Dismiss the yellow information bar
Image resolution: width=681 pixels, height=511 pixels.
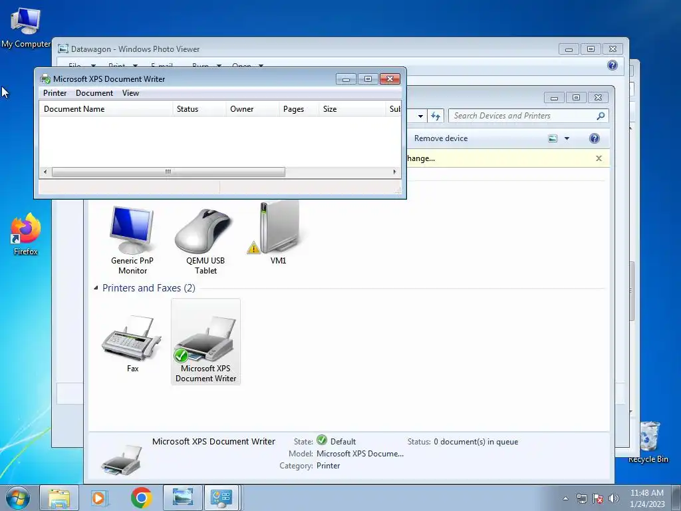pyautogui.click(x=599, y=158)
